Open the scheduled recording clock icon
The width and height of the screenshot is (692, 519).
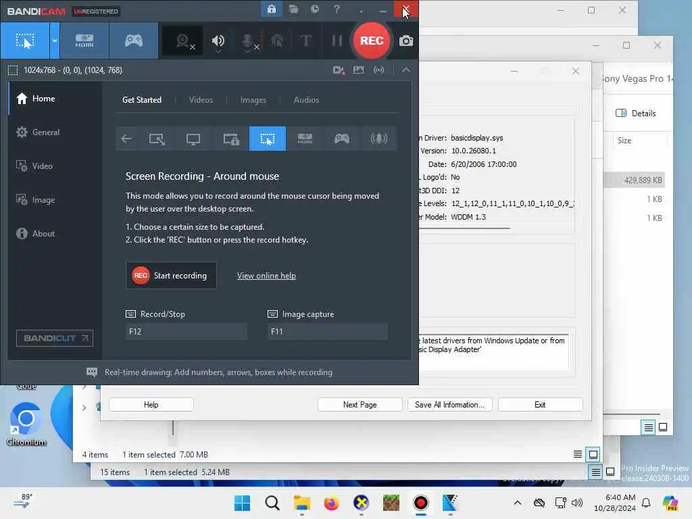315,9
